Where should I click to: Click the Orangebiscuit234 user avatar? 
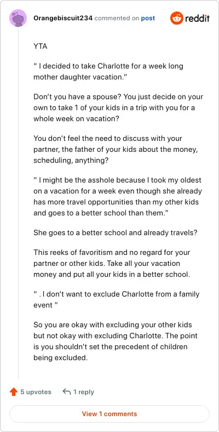[x=18, y=18]
